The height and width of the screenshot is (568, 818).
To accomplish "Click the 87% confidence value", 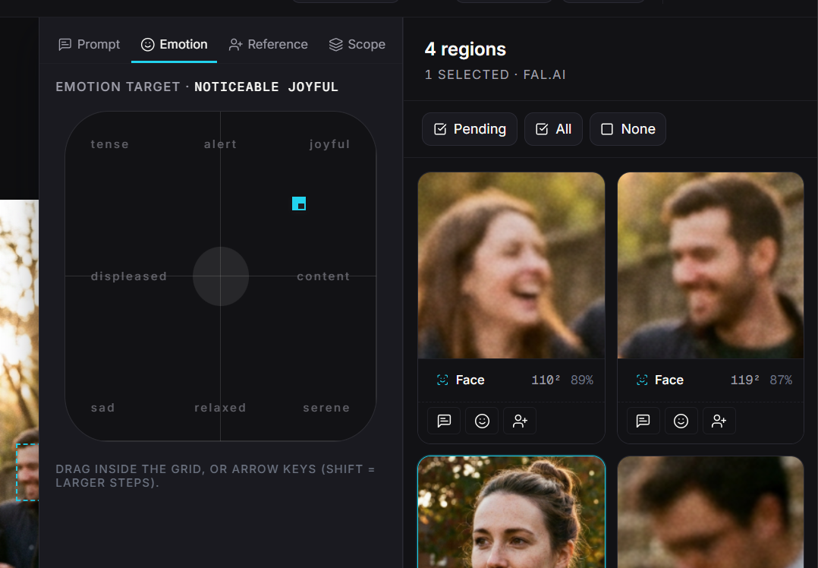I will (x=781, y=380).
